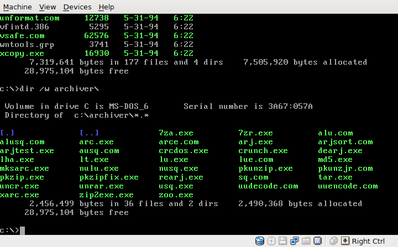The height and width of the screenshot is (247, 398).
Task: Click the 7za.exe file name
Action: click(x=176, y=133)
